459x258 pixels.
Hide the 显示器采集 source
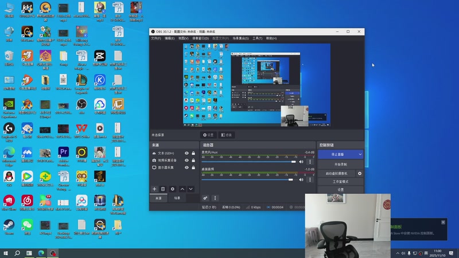(186, 167)
